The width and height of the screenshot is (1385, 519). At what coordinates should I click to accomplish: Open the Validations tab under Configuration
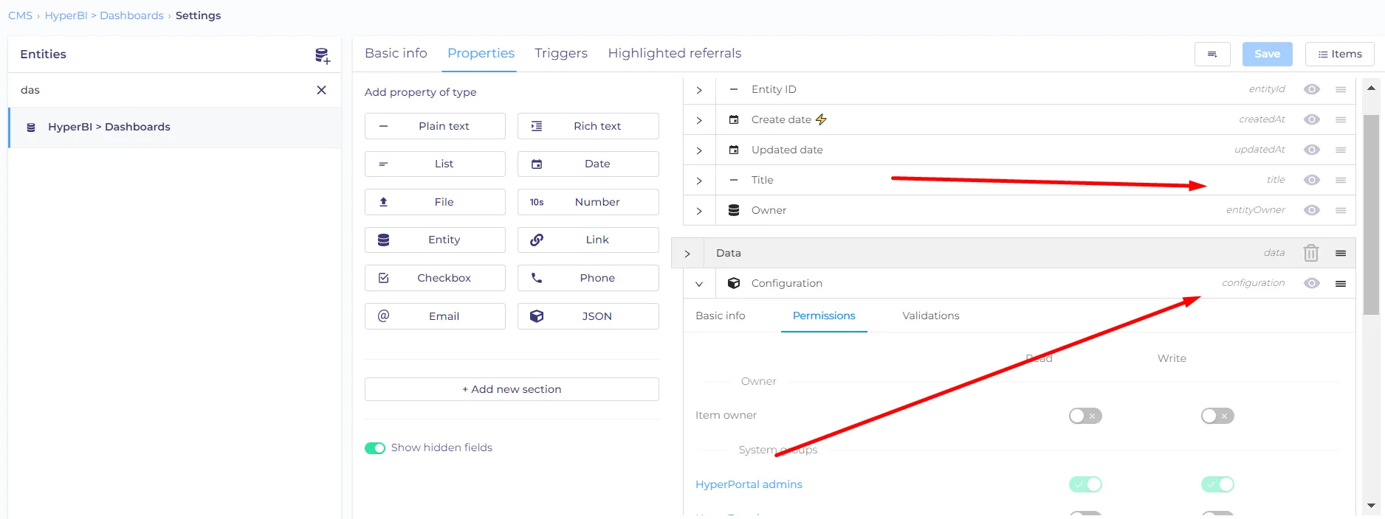point(931,316)
